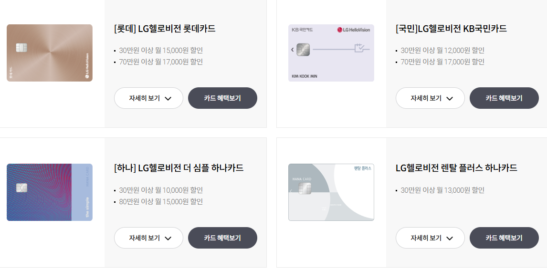Expand 자세히 보기 for the KB국민카드
547x271 pixels.
click(430, 98)
